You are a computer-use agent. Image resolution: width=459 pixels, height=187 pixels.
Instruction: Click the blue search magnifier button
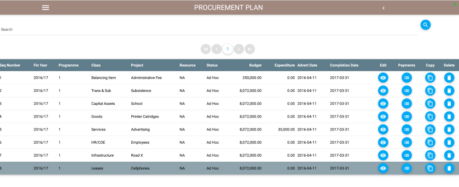pyautogui.click(x=425, y=25)
